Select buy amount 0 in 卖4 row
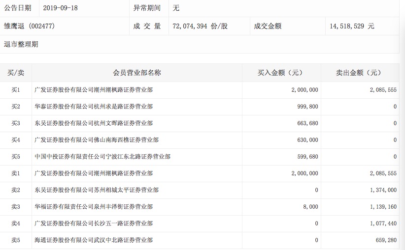The image size is (405, 250). click(x=316, y=223)
